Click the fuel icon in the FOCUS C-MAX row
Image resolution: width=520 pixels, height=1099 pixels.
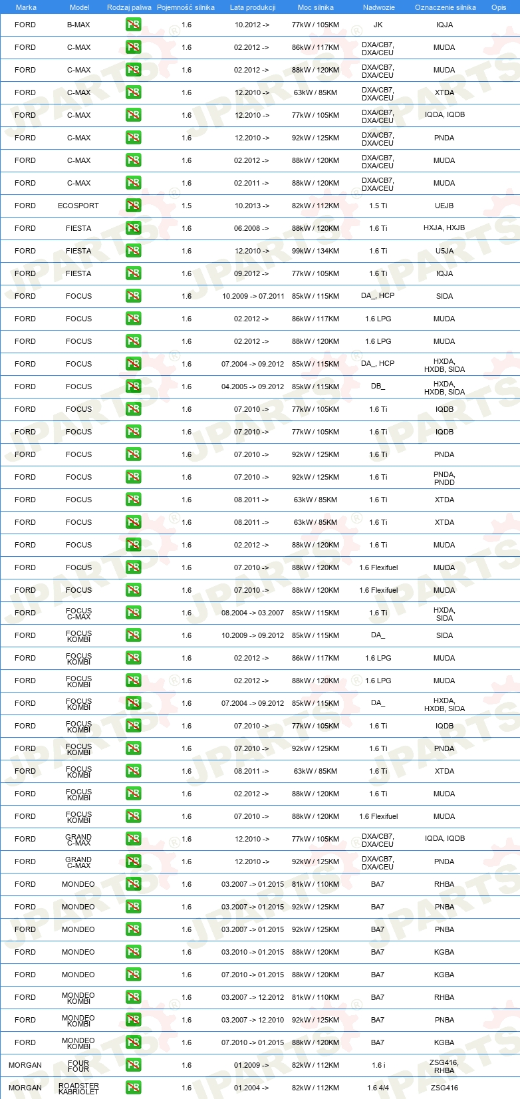pos(133,613)
